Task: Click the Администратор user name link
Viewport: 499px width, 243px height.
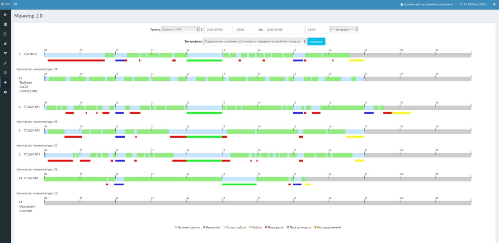Action: click(x=426, y=5)
